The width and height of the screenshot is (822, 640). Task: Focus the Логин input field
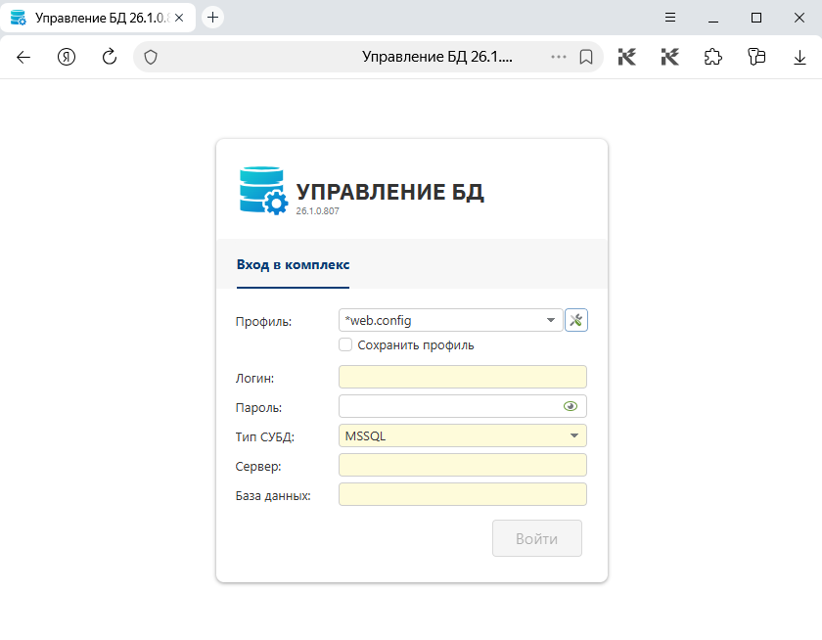click(x=462, y=377)
